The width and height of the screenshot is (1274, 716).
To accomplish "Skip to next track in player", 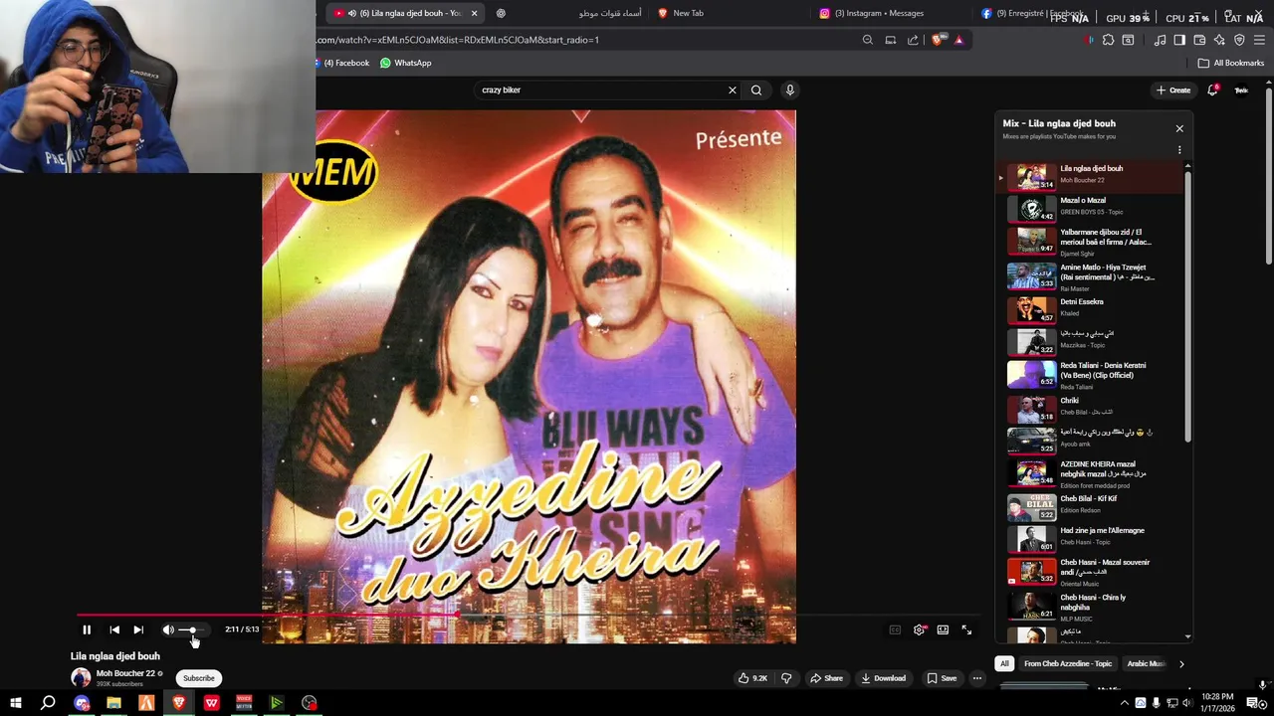I will 138,629.
